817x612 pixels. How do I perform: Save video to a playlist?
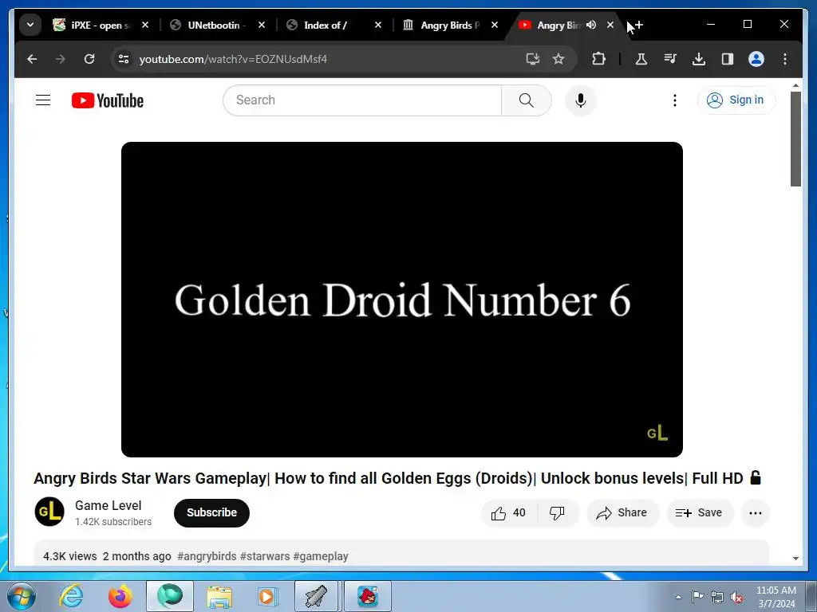click(699, 513)
